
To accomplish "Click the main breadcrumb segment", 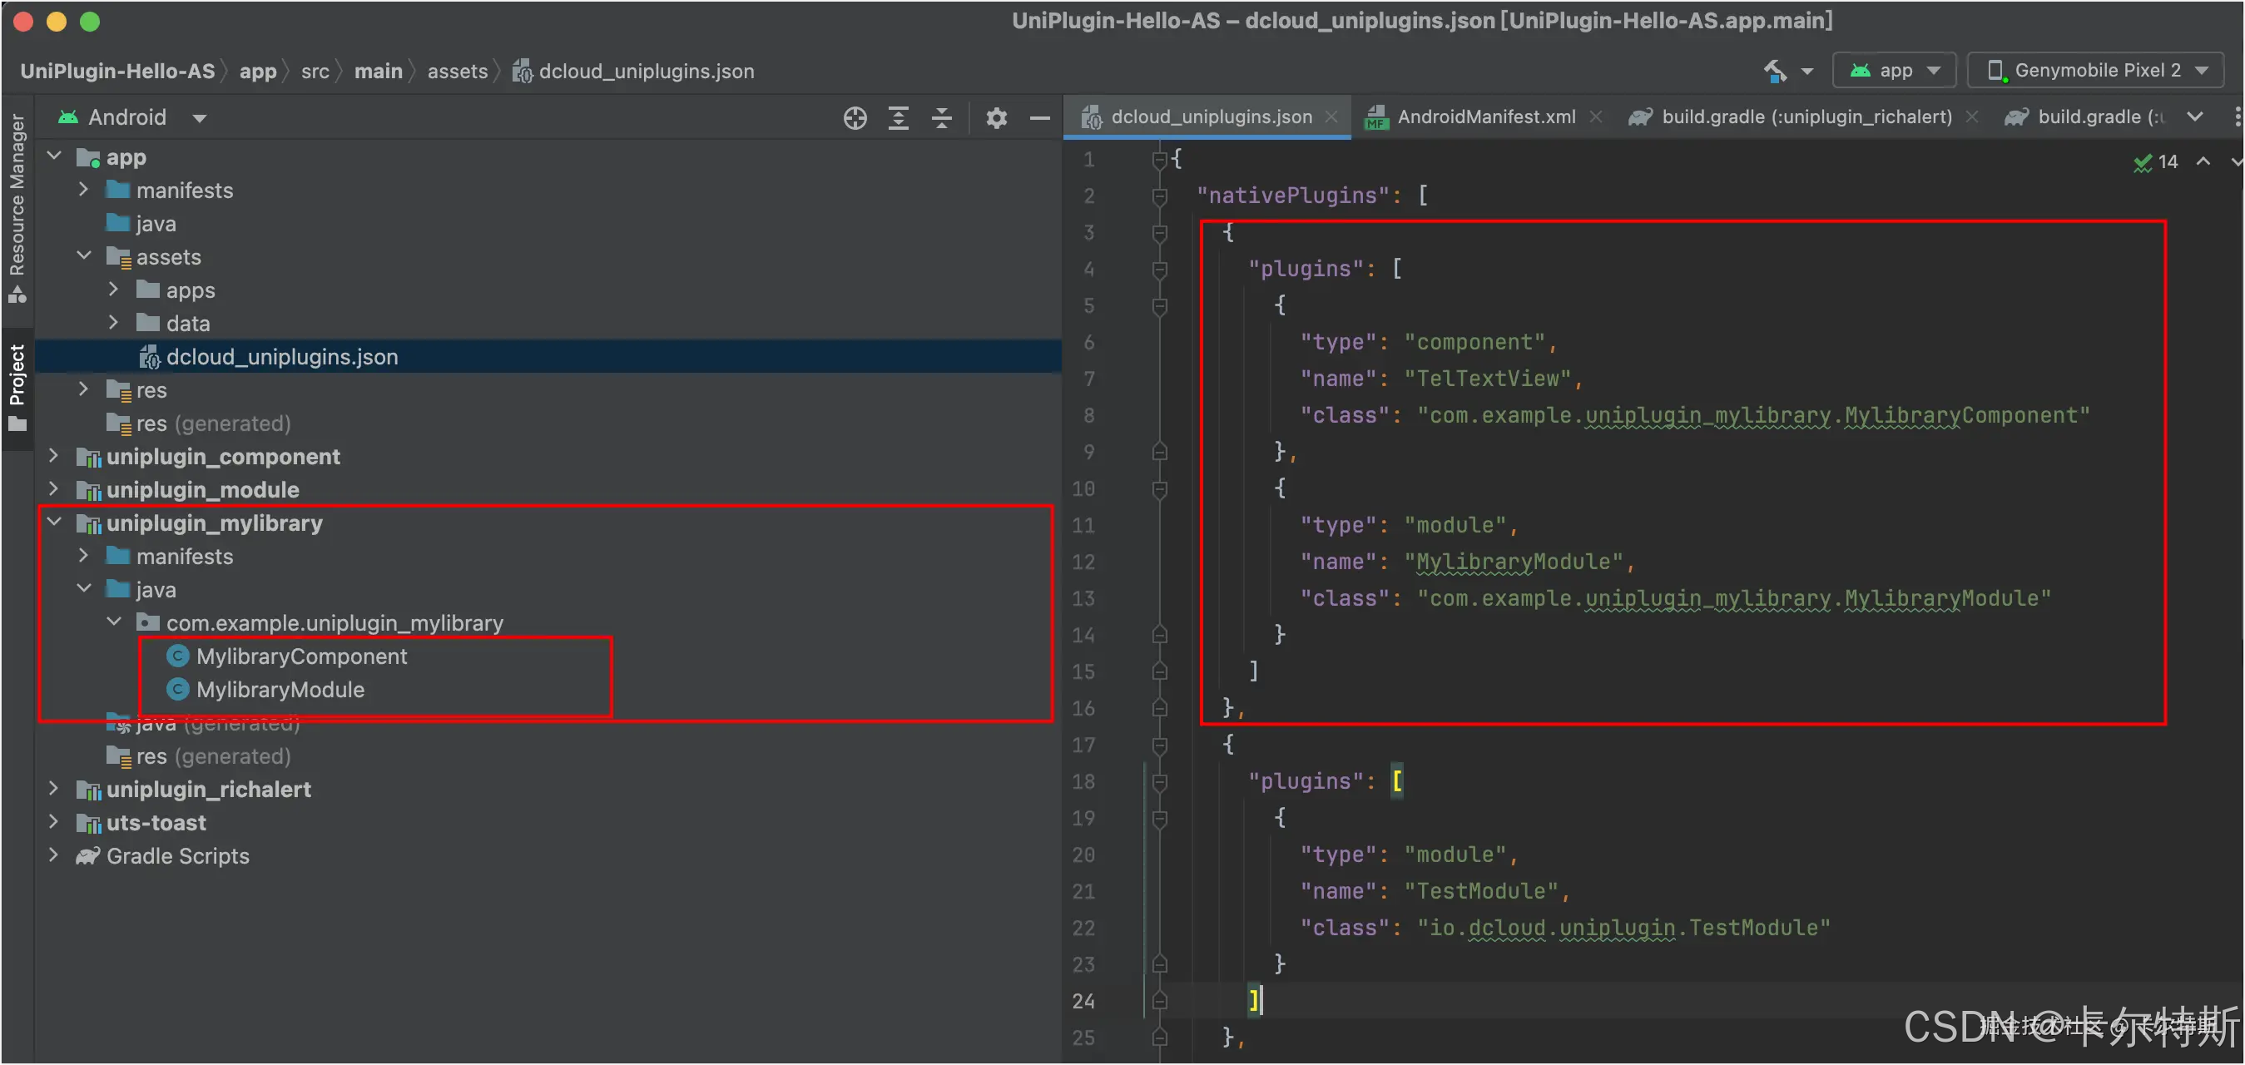I will 379,72.
